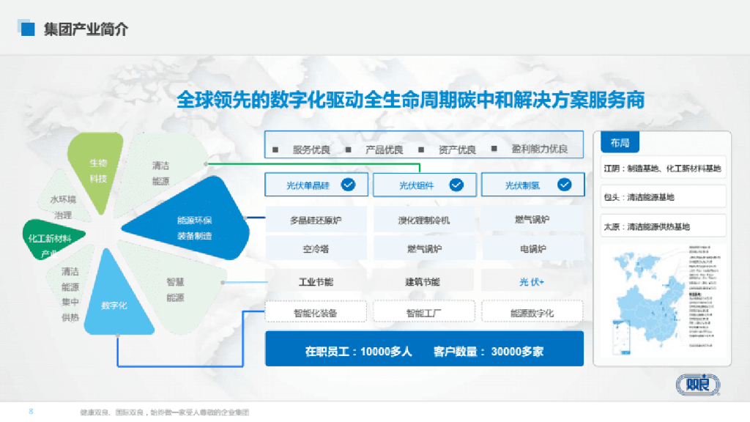Toggle the 光伏制氢 checkmark
750x422 pixels.
(564, 185)
